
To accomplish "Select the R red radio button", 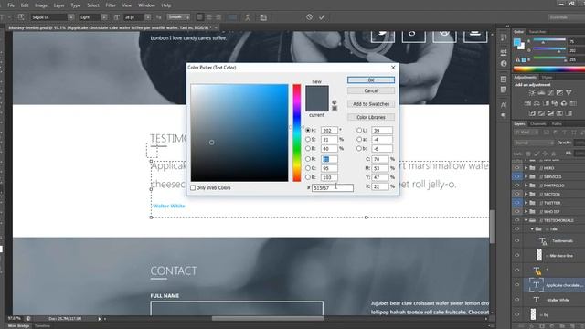I will click(308, 159).
